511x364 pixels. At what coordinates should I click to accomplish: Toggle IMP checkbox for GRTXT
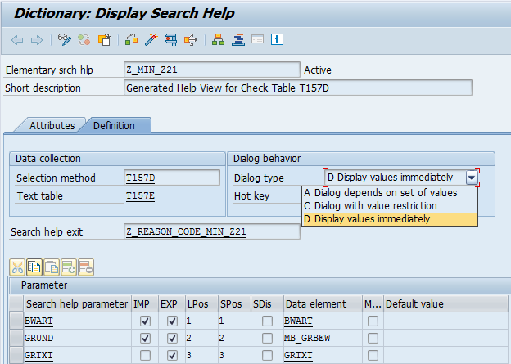click(145, 355)
